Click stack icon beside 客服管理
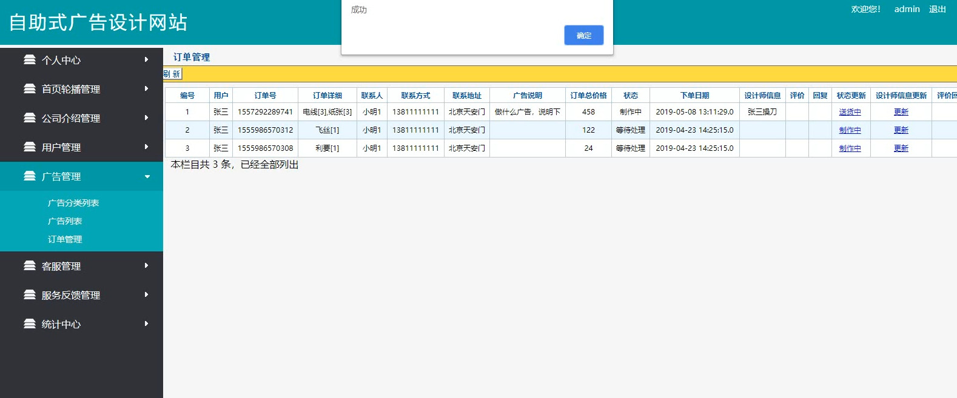 click(x=29, y=265)
